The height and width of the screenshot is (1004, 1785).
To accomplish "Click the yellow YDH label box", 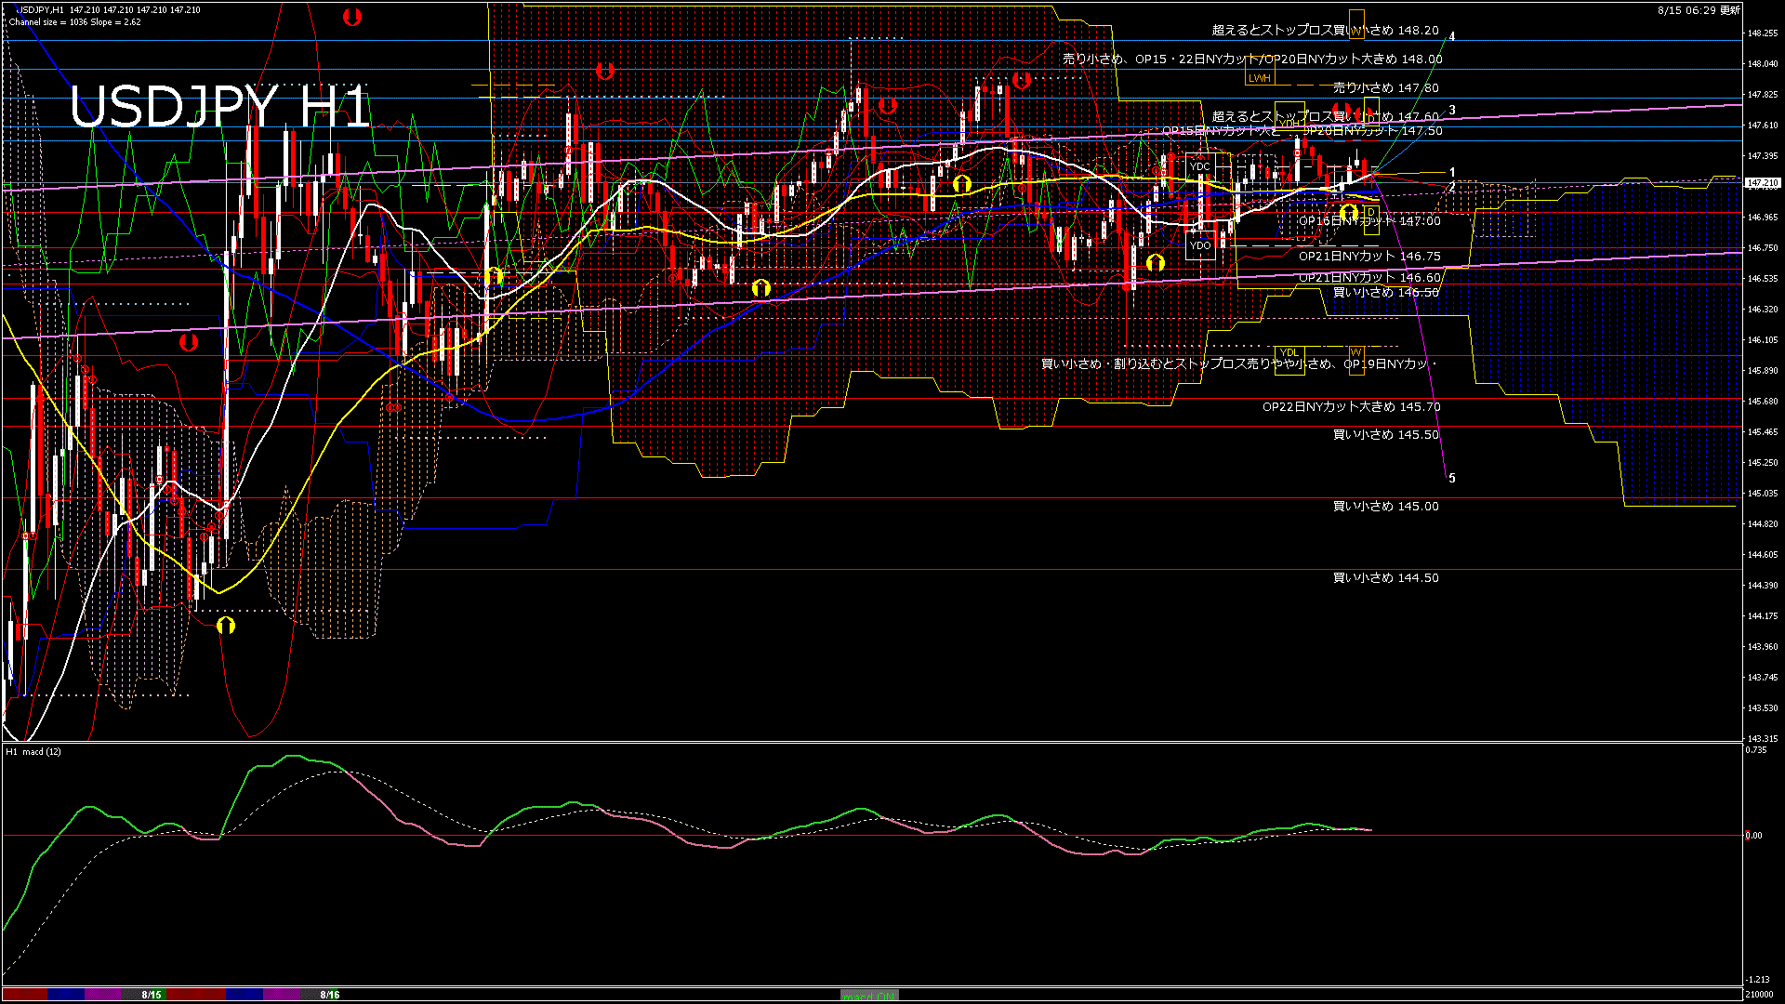I will coord(1289,123).
